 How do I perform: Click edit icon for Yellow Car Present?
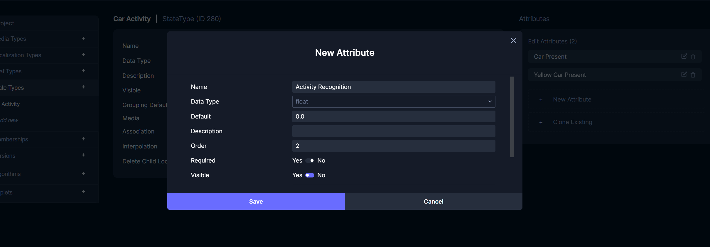click(x=684, y=75)
